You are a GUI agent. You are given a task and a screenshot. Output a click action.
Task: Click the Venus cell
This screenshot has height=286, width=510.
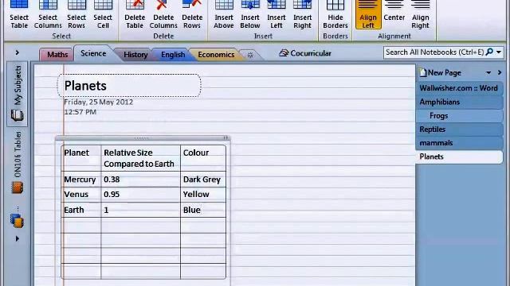click(x=81, y=195)
